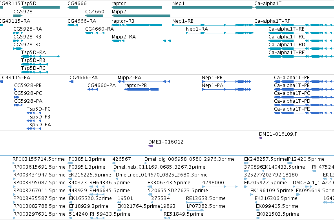Image resolution: width=334 pixels, height=220 pixels.
Task: Select EST EK216306.5prime
Action: (x=276, y=199)
